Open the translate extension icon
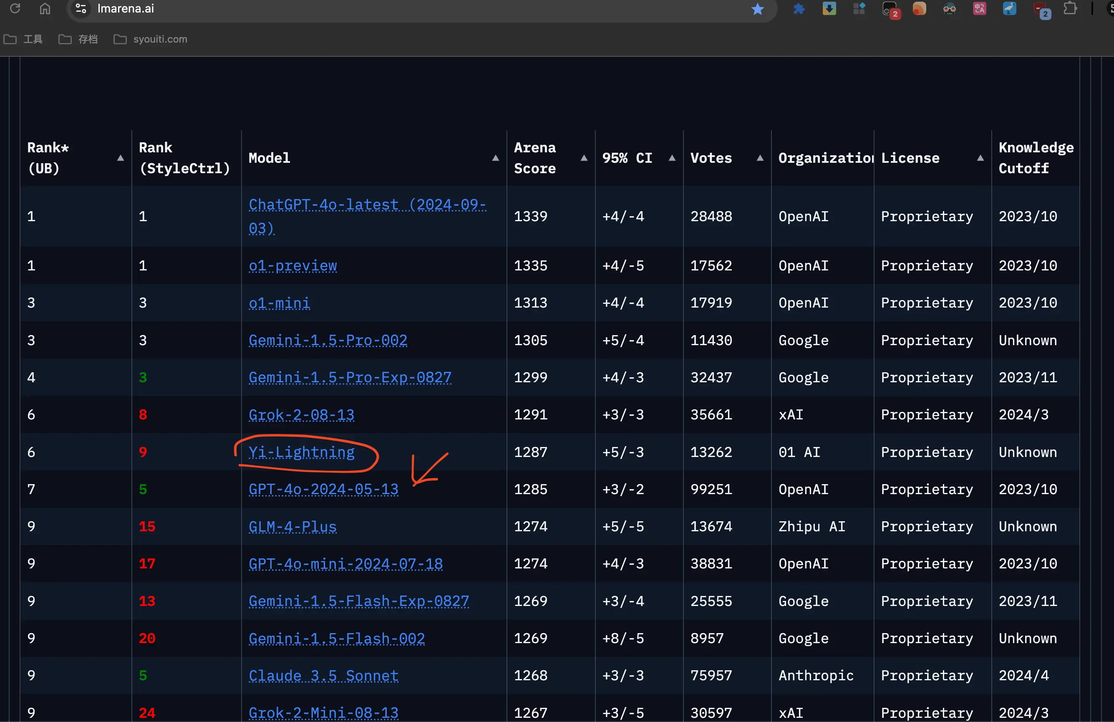 click(979, 9)
